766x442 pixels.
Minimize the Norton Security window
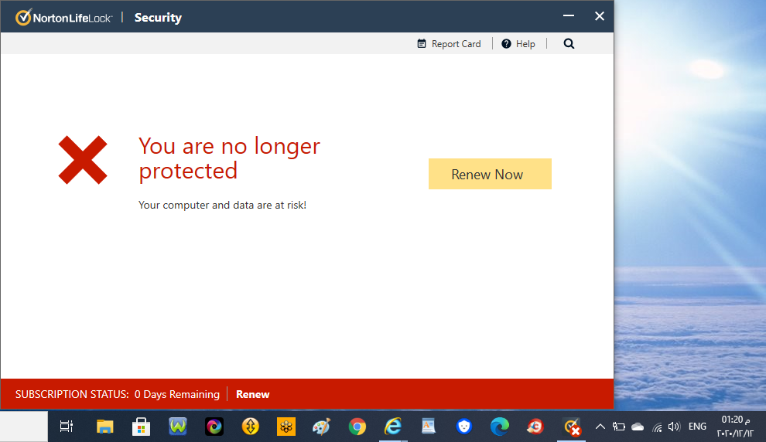(569, 16)
